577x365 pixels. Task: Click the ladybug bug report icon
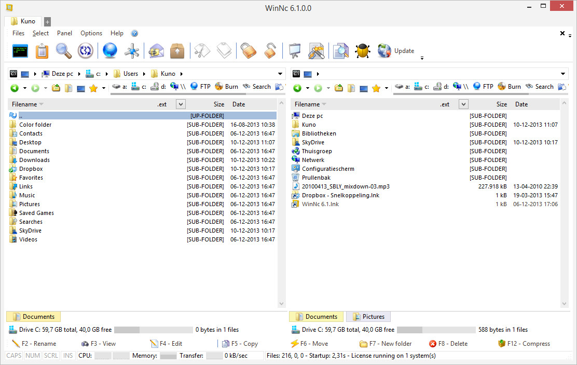click(362, 51)
